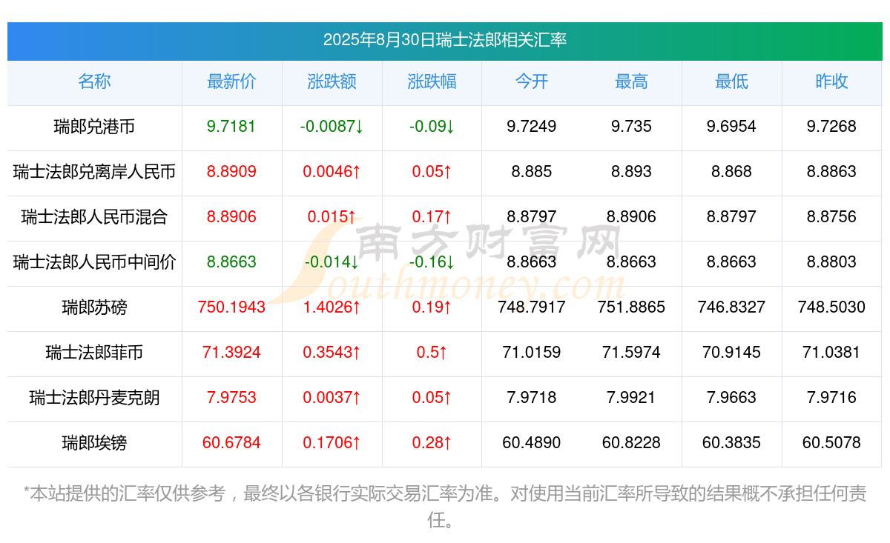Click the high value 7.9921

click(631, 398)
